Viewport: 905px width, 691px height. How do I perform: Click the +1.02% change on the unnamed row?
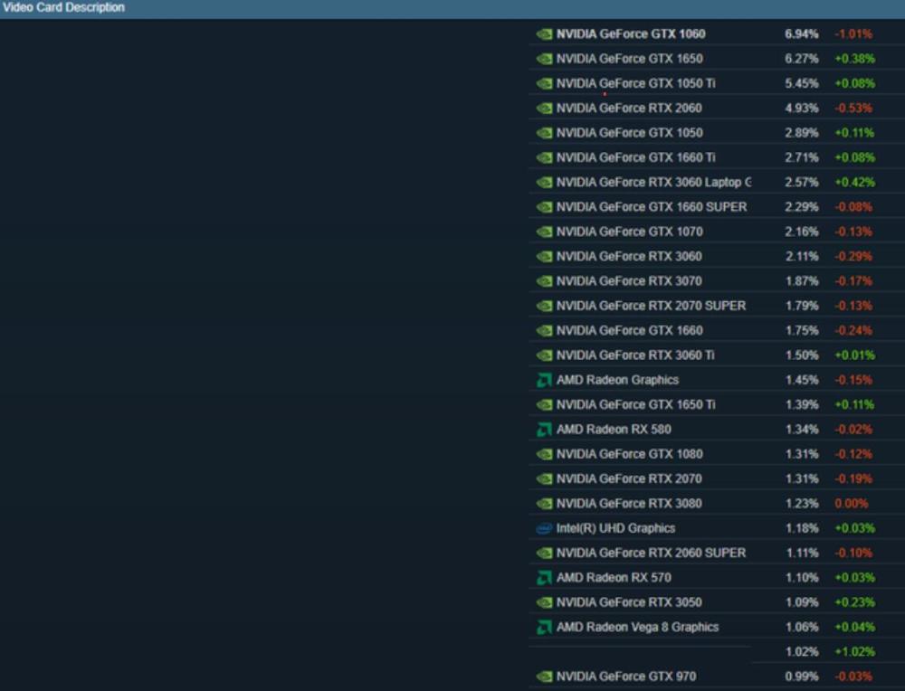(x=855, y=652)
